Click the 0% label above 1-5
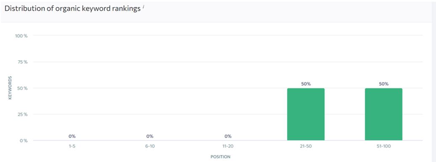Viewport: 436px width, 162px height. (x=72, y=136)
